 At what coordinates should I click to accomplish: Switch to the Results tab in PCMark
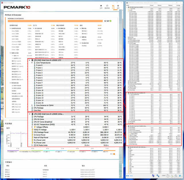pos(113,6)
